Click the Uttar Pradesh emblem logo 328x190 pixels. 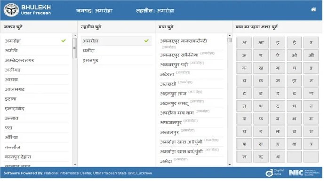click(x=11, y=10)
